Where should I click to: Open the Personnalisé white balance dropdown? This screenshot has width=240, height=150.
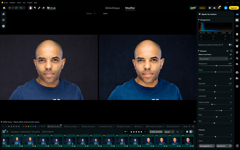pos(213,59)
